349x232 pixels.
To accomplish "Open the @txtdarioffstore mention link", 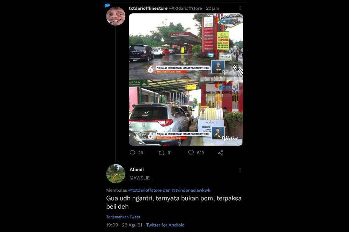I will click(145, 190).
